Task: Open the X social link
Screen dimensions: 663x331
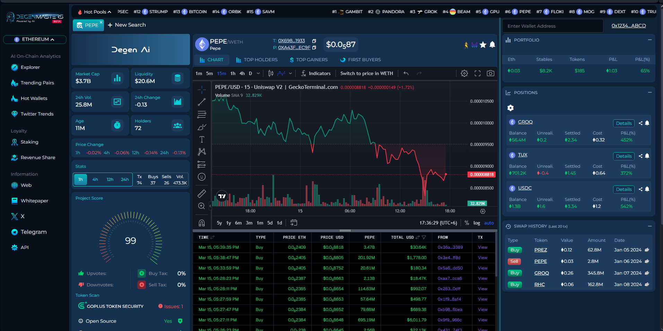Action: (x=18, y=217)
